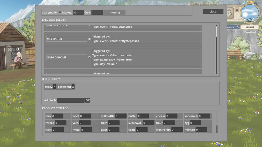Click the 'It's goat time!' caption
Viewport: 262px width, 147px height.
click(250, 32)
